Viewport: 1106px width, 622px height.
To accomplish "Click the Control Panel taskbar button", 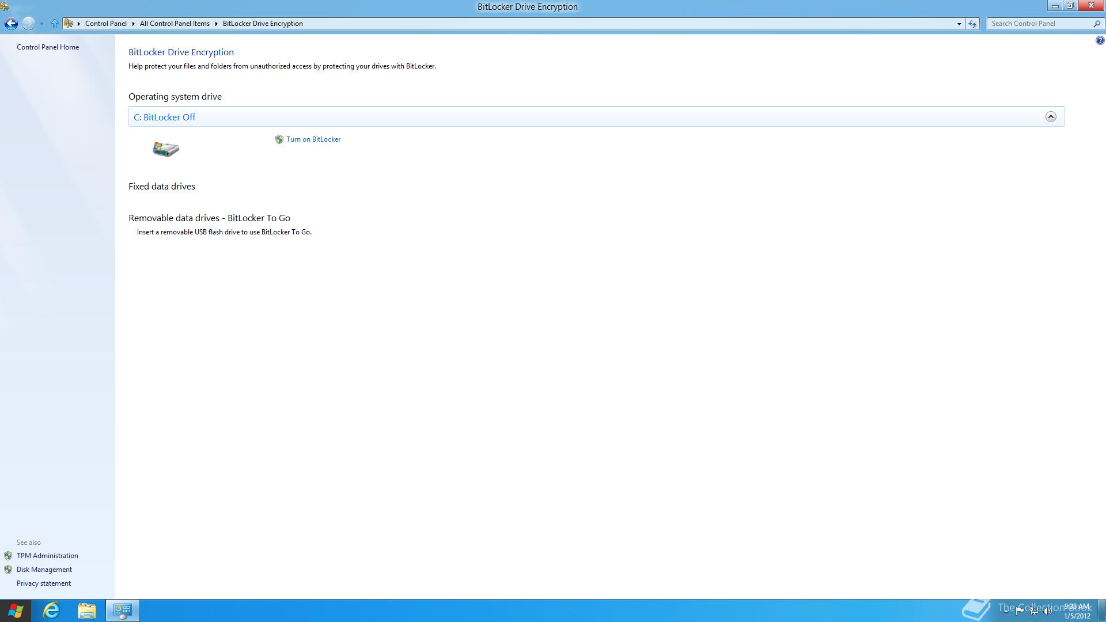I will coord(123,610).
